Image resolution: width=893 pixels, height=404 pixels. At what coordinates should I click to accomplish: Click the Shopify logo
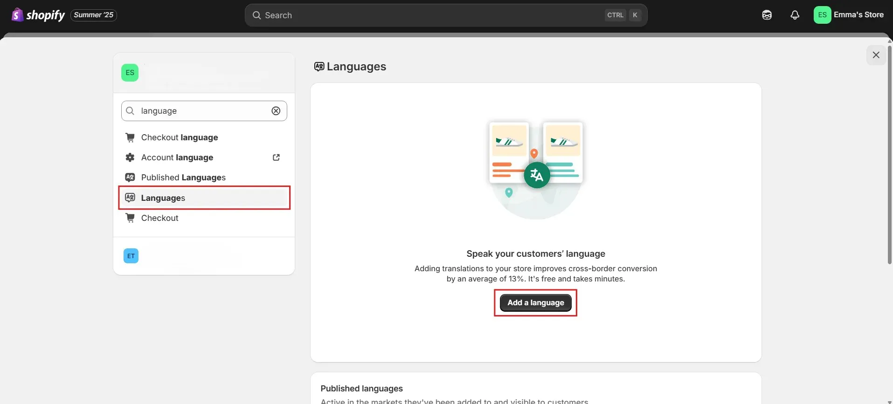click(38, 15)
